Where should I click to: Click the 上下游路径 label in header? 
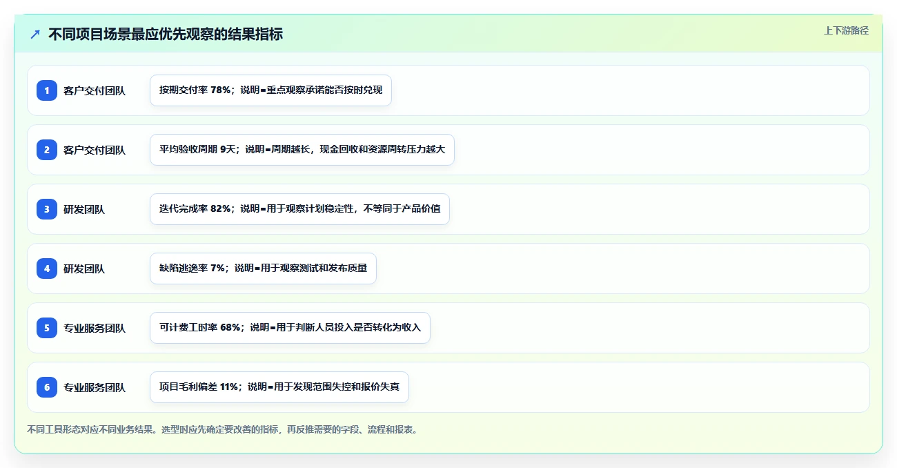pos(846,30)
